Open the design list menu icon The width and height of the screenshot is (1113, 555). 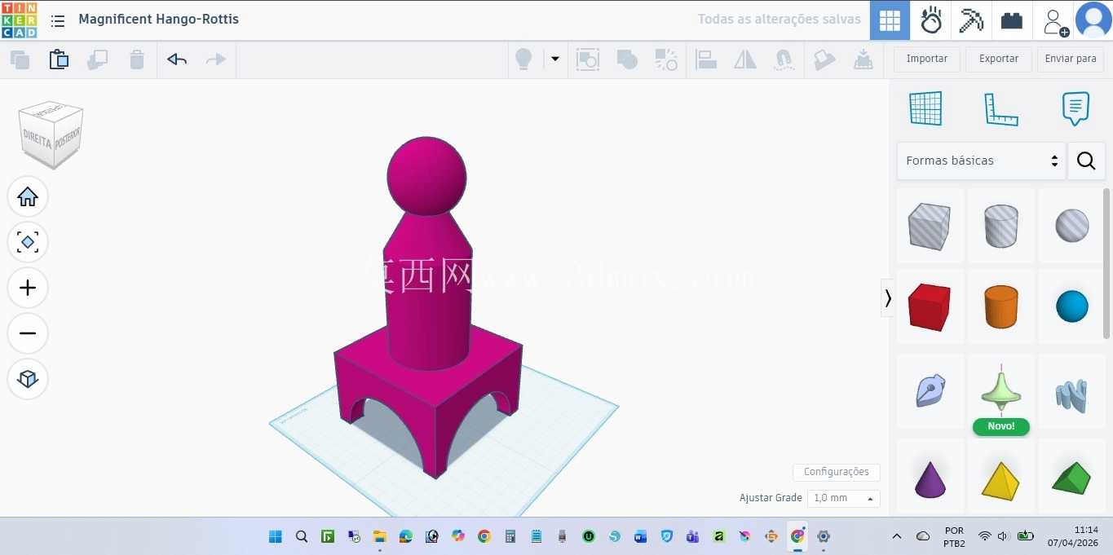pyautogui.click(x=58, y=20)
